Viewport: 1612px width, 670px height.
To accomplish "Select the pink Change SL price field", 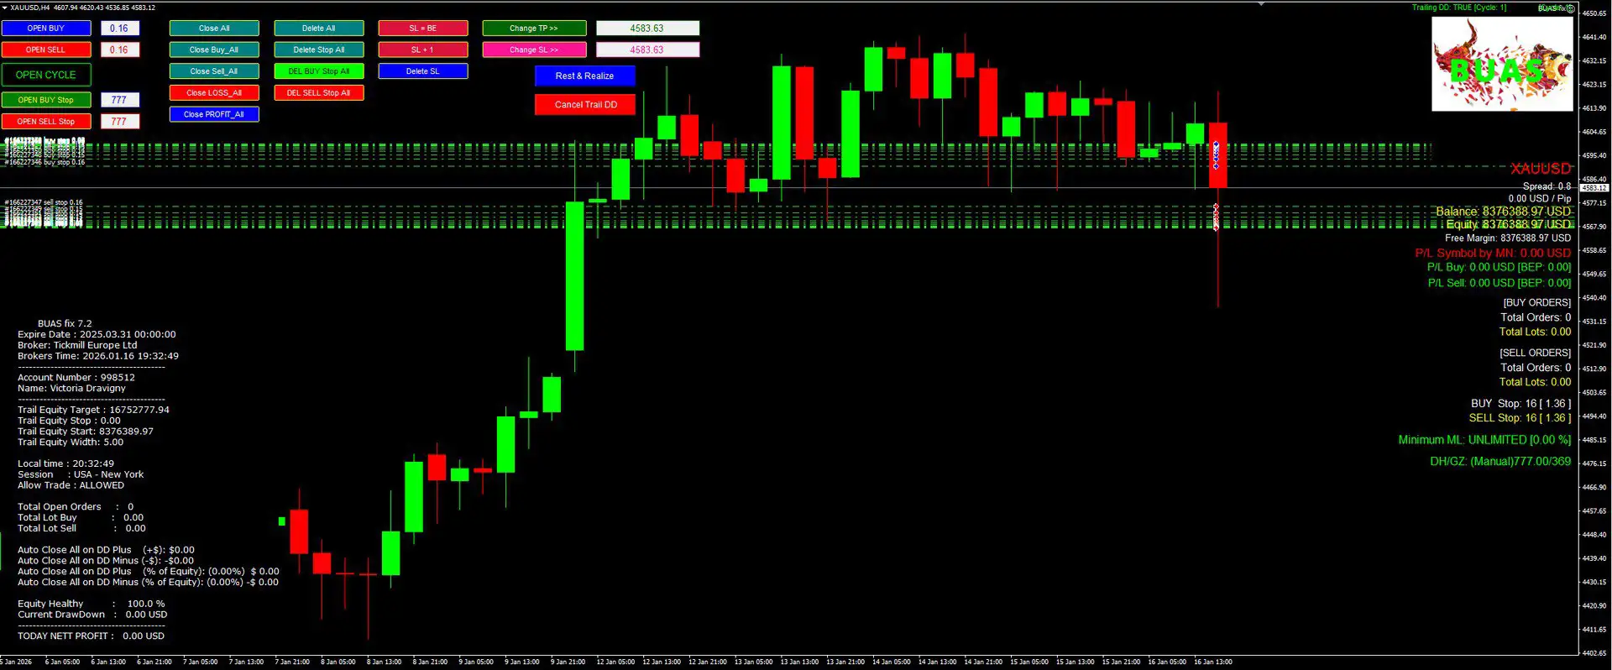I will (647, 50).
